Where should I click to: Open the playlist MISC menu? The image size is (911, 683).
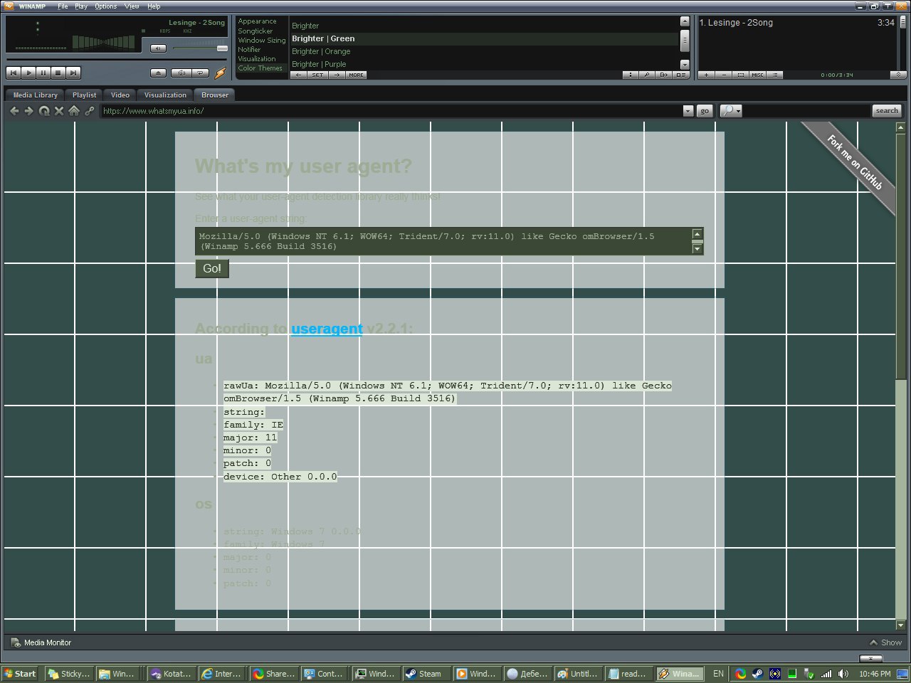757,75
